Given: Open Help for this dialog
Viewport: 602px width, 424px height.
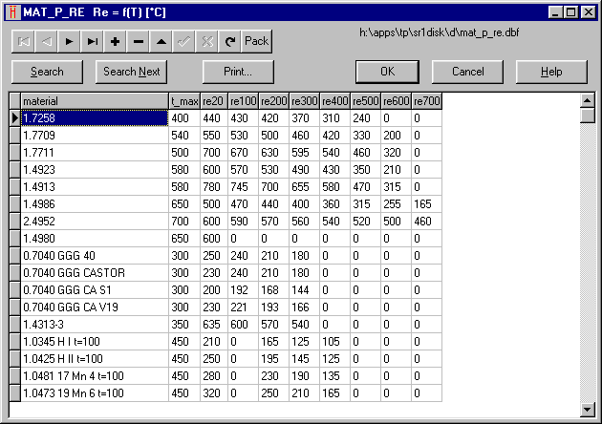Looking at the screenshot, I should (x=551, y=72).
